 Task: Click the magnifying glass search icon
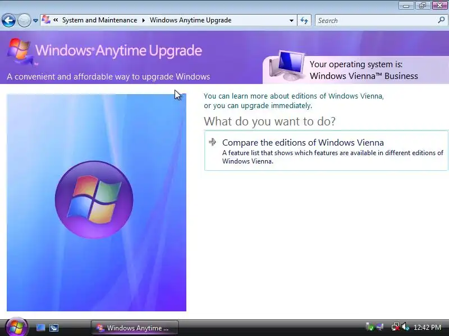coord(441,20)
